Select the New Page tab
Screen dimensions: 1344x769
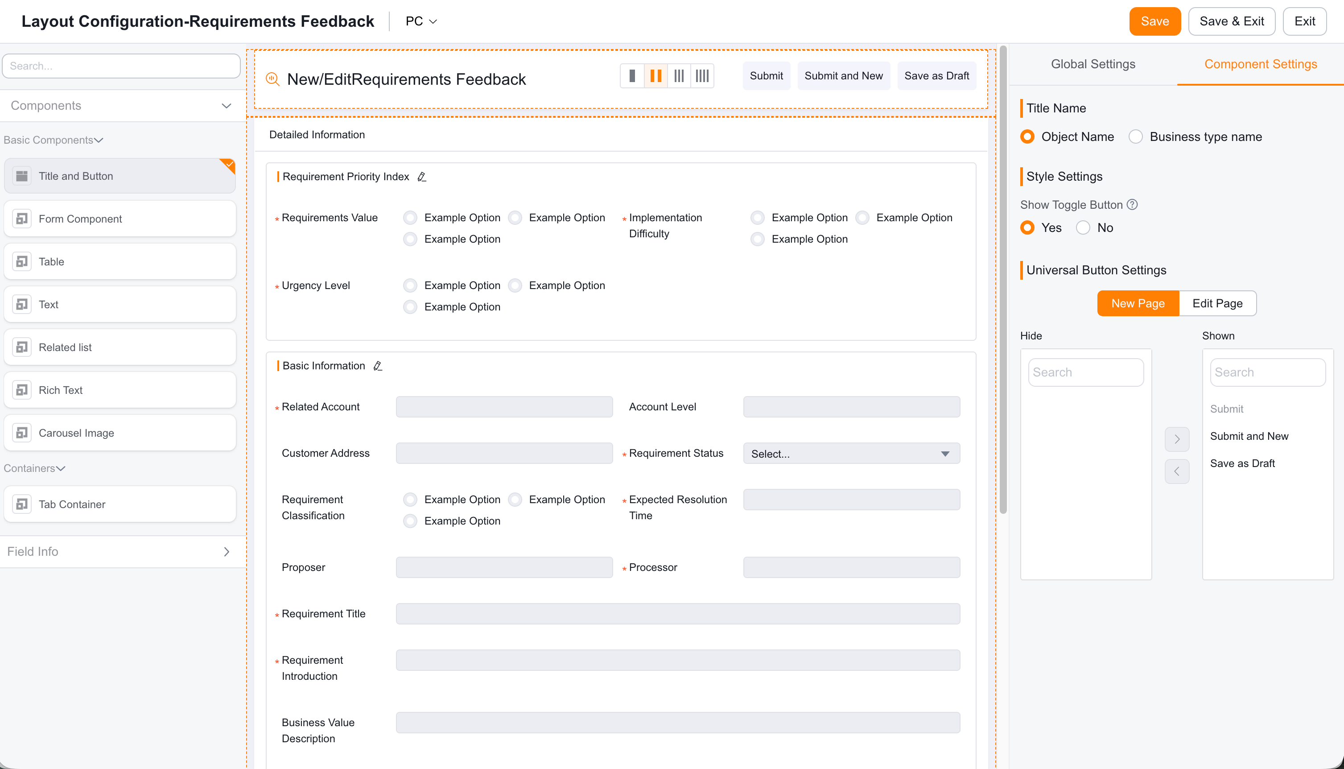(x=1138, y=303)
